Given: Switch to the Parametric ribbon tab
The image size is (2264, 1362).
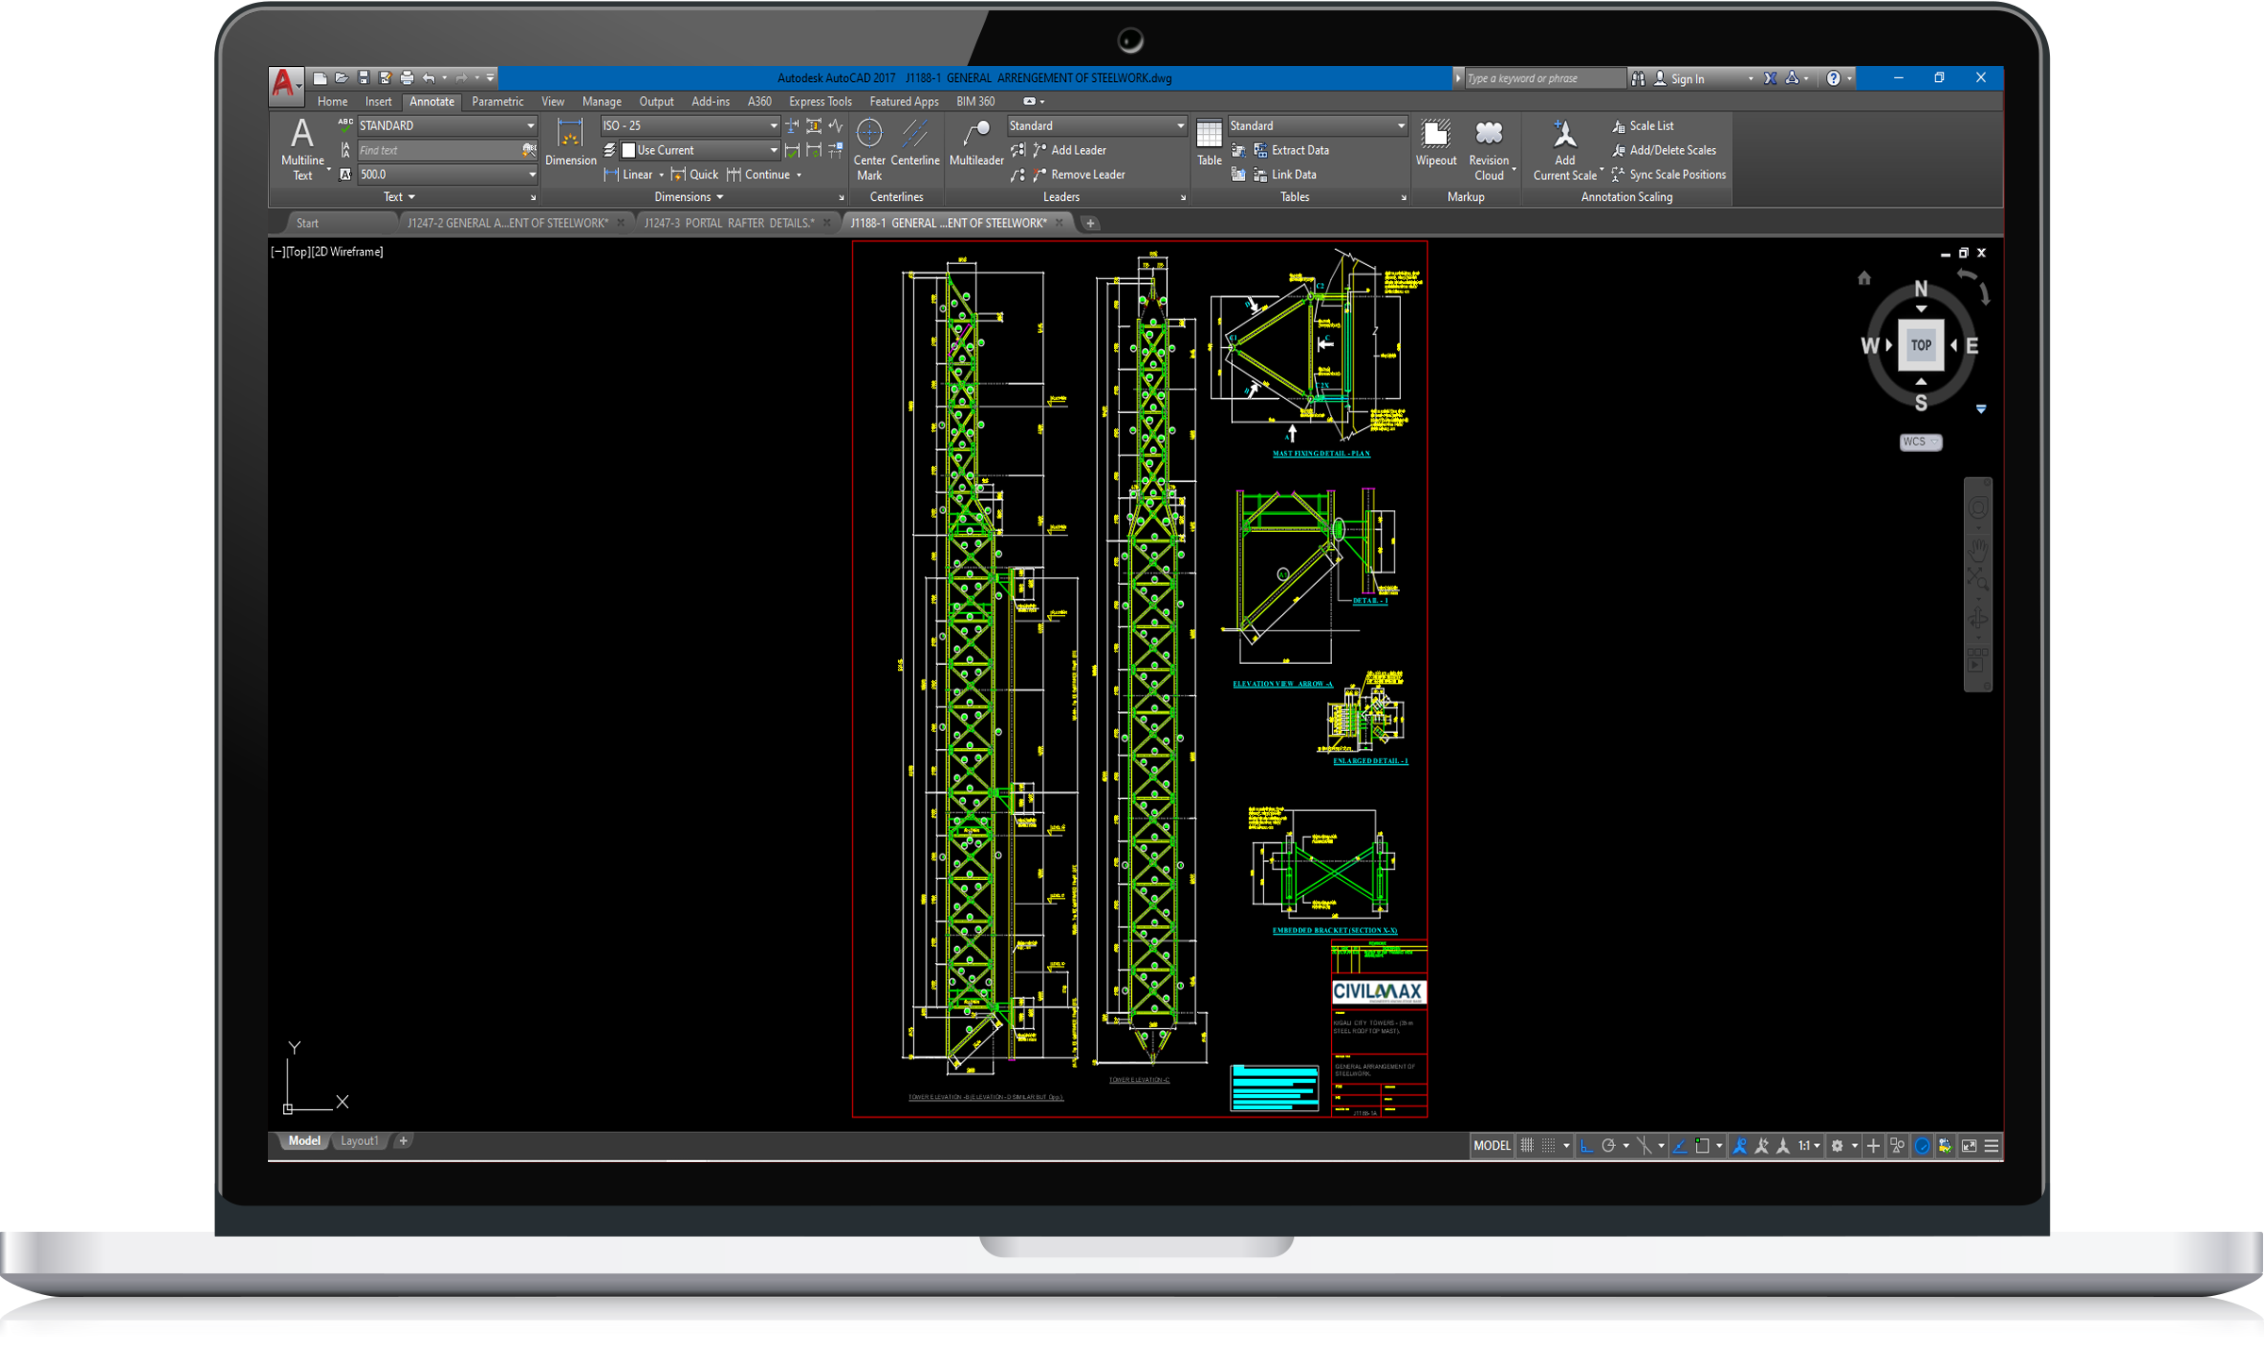Looking at the screenshot, I should pos(497,101).
